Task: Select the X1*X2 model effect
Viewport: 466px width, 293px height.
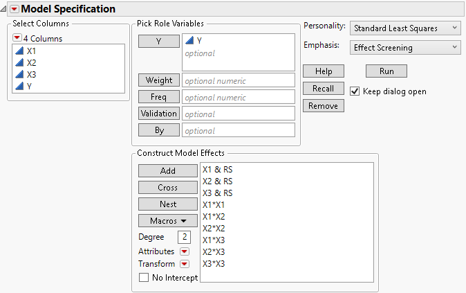Action: 213,216
